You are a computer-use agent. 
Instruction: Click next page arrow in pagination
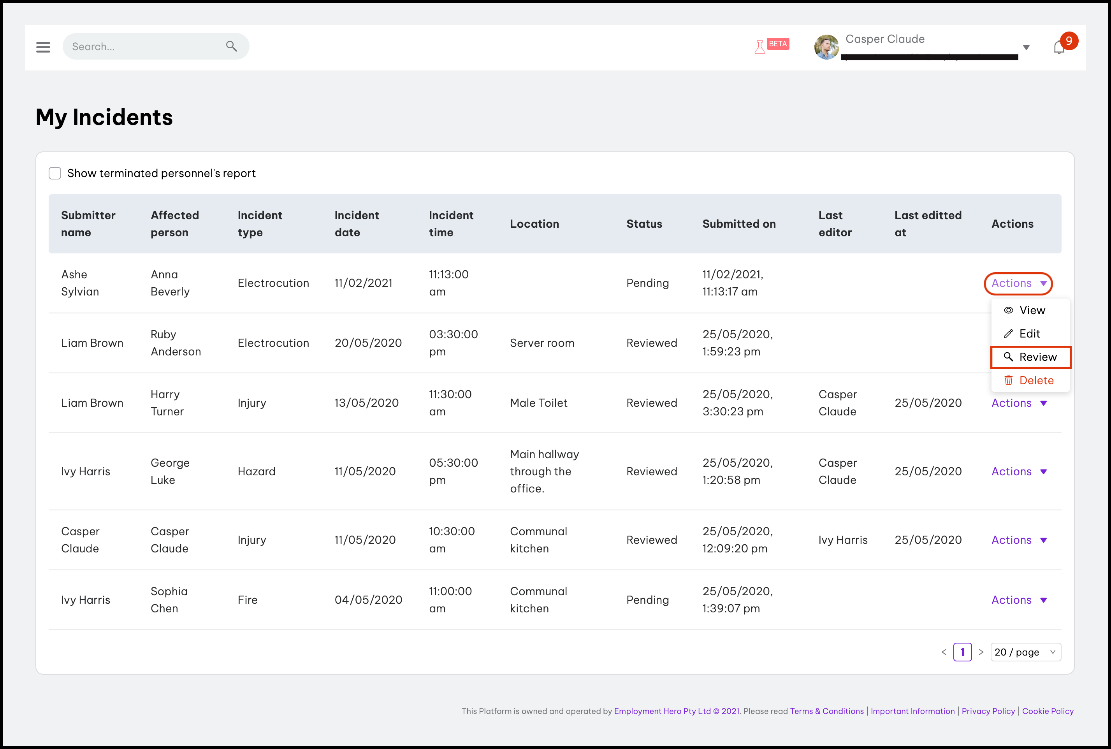pyautogui.click(x=981, y=652)
